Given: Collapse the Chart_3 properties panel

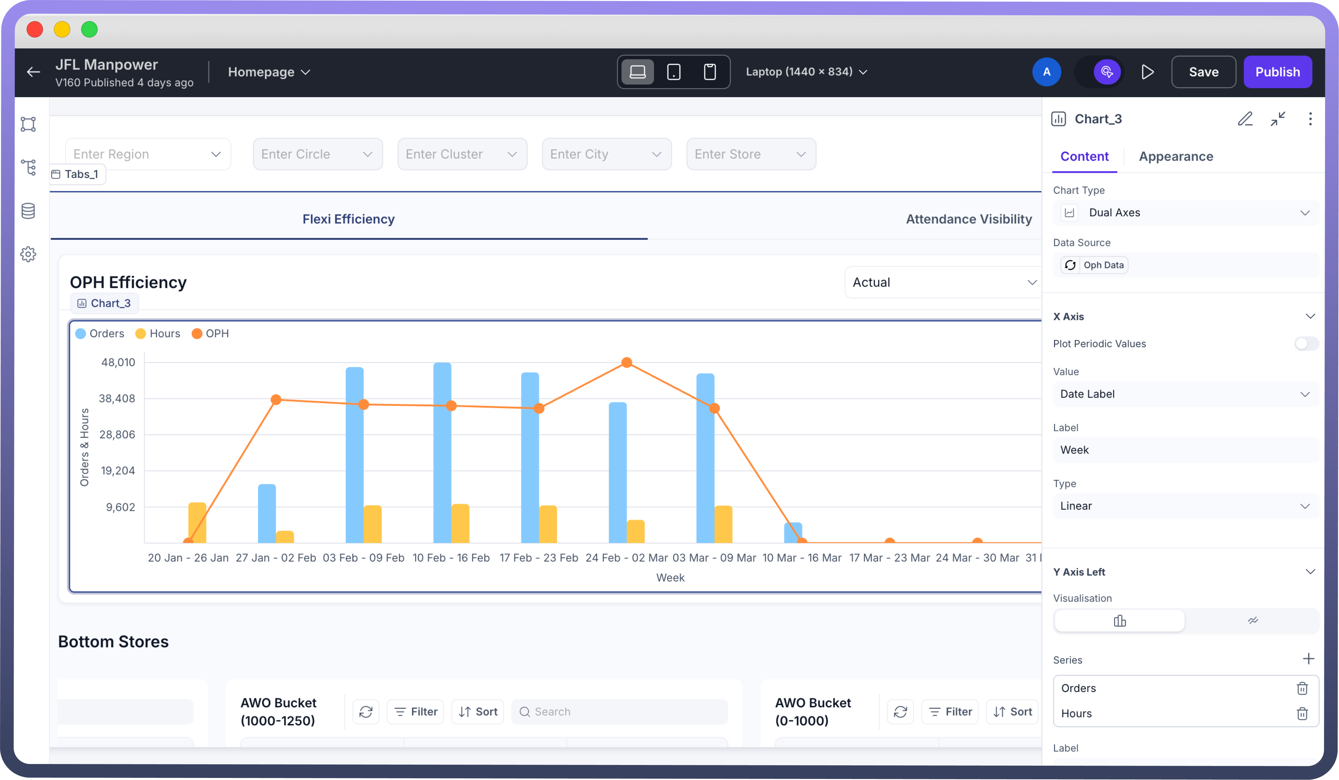Looking at the screenshot, I should pyautogui.click(x=1278, y=119).
